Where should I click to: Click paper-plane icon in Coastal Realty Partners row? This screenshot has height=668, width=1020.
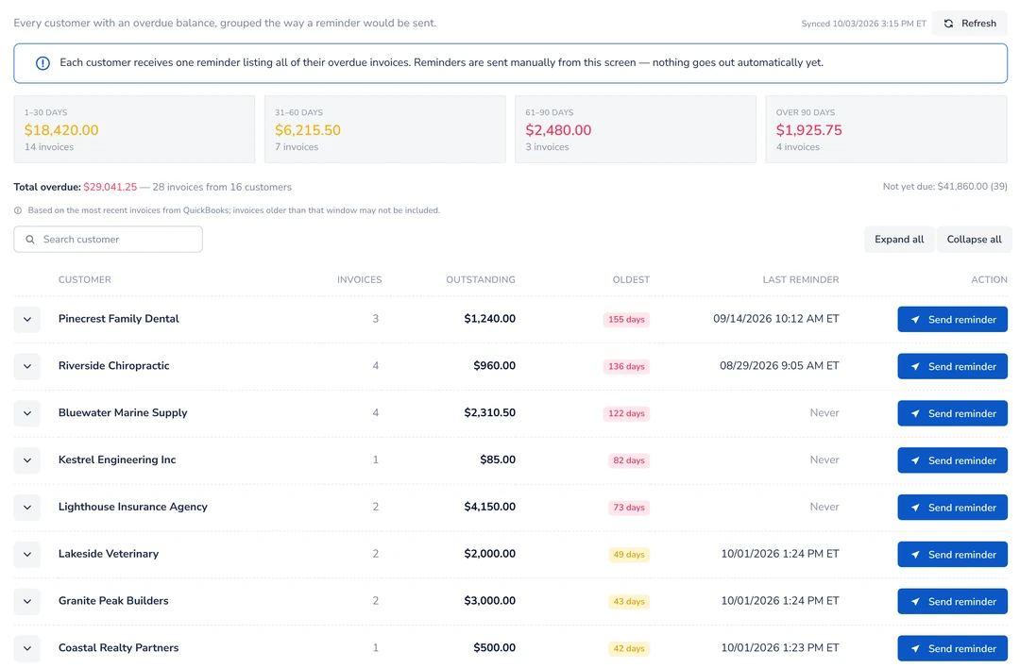pyautogui.click(x=915, y=648)
